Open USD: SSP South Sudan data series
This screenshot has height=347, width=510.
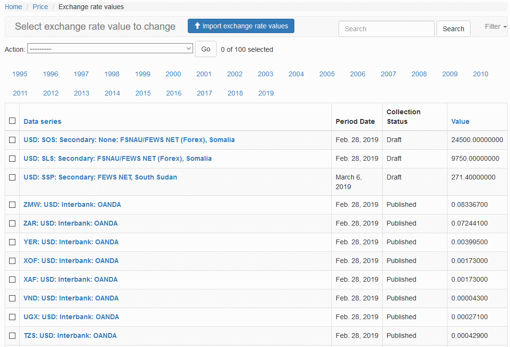[100, 177]
